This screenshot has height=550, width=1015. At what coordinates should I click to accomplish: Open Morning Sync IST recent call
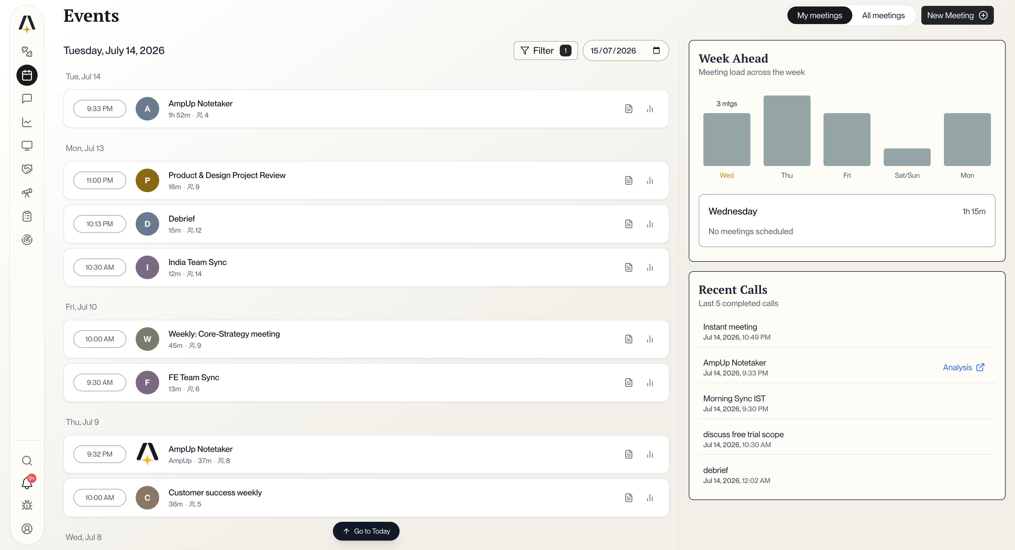tap(847, 403)
